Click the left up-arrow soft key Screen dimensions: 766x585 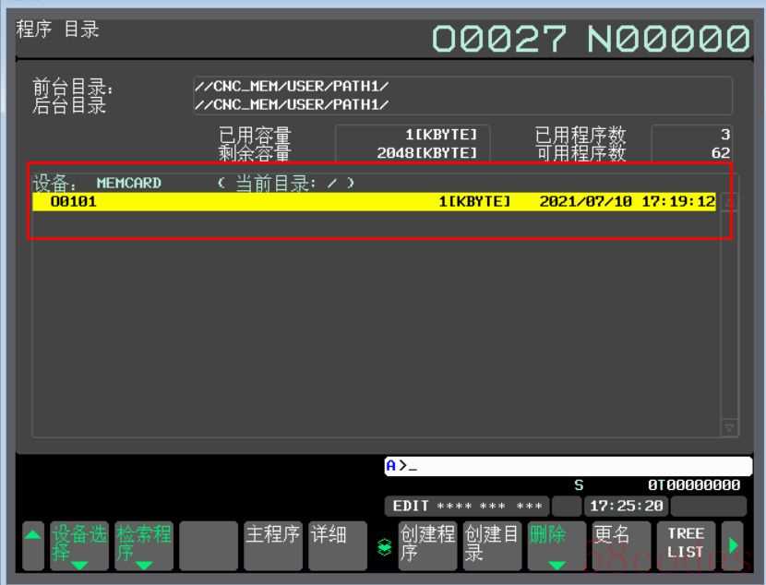point(32,545)
